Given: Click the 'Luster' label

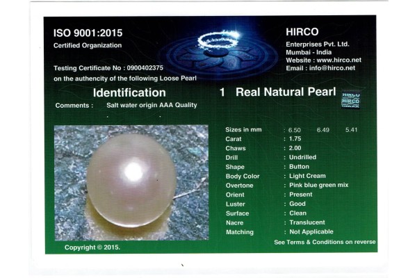Looking at the screenshot, I should pyautogui.click(x=236, y=204).
